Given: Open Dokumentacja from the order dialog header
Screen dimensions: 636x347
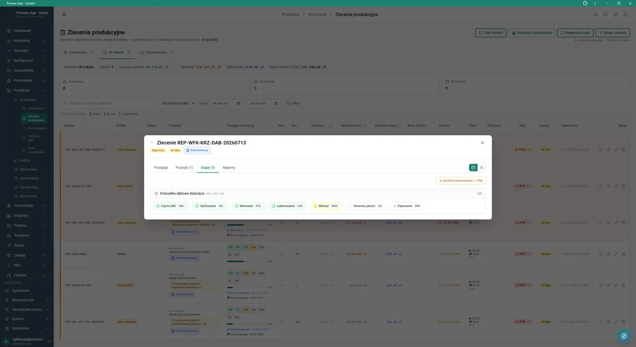Looking at the screenshot, I should click(197, 150).
